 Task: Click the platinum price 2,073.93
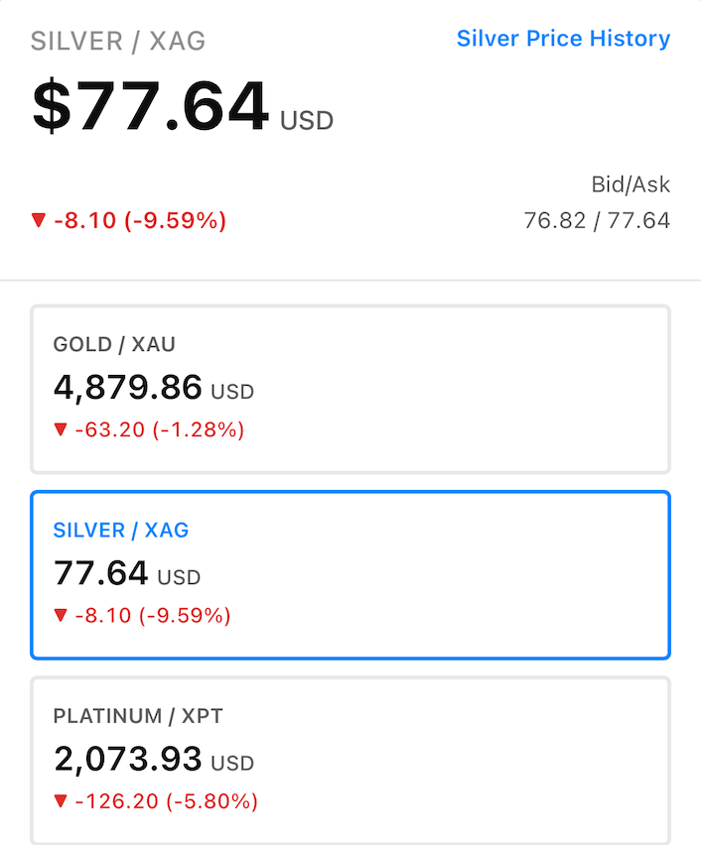pyautogui.click(x=128, y=760)
